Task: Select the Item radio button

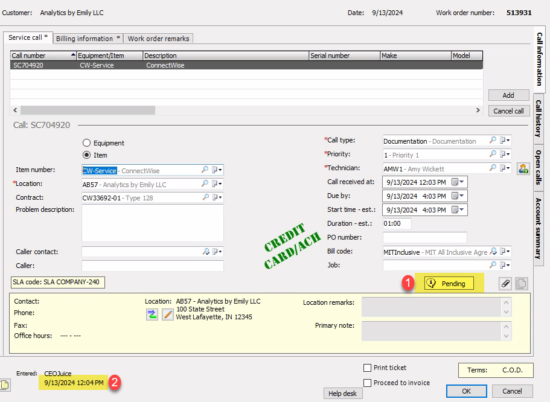Action: coord(87,155)
